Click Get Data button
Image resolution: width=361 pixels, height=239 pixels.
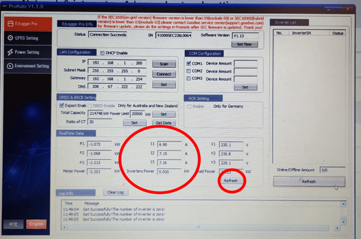(x=164, y=123)
